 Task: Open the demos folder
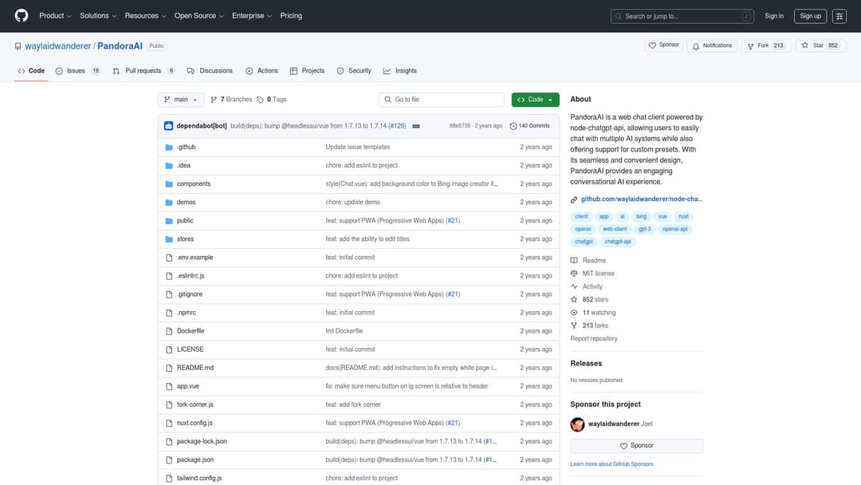[x=186, y=202]
